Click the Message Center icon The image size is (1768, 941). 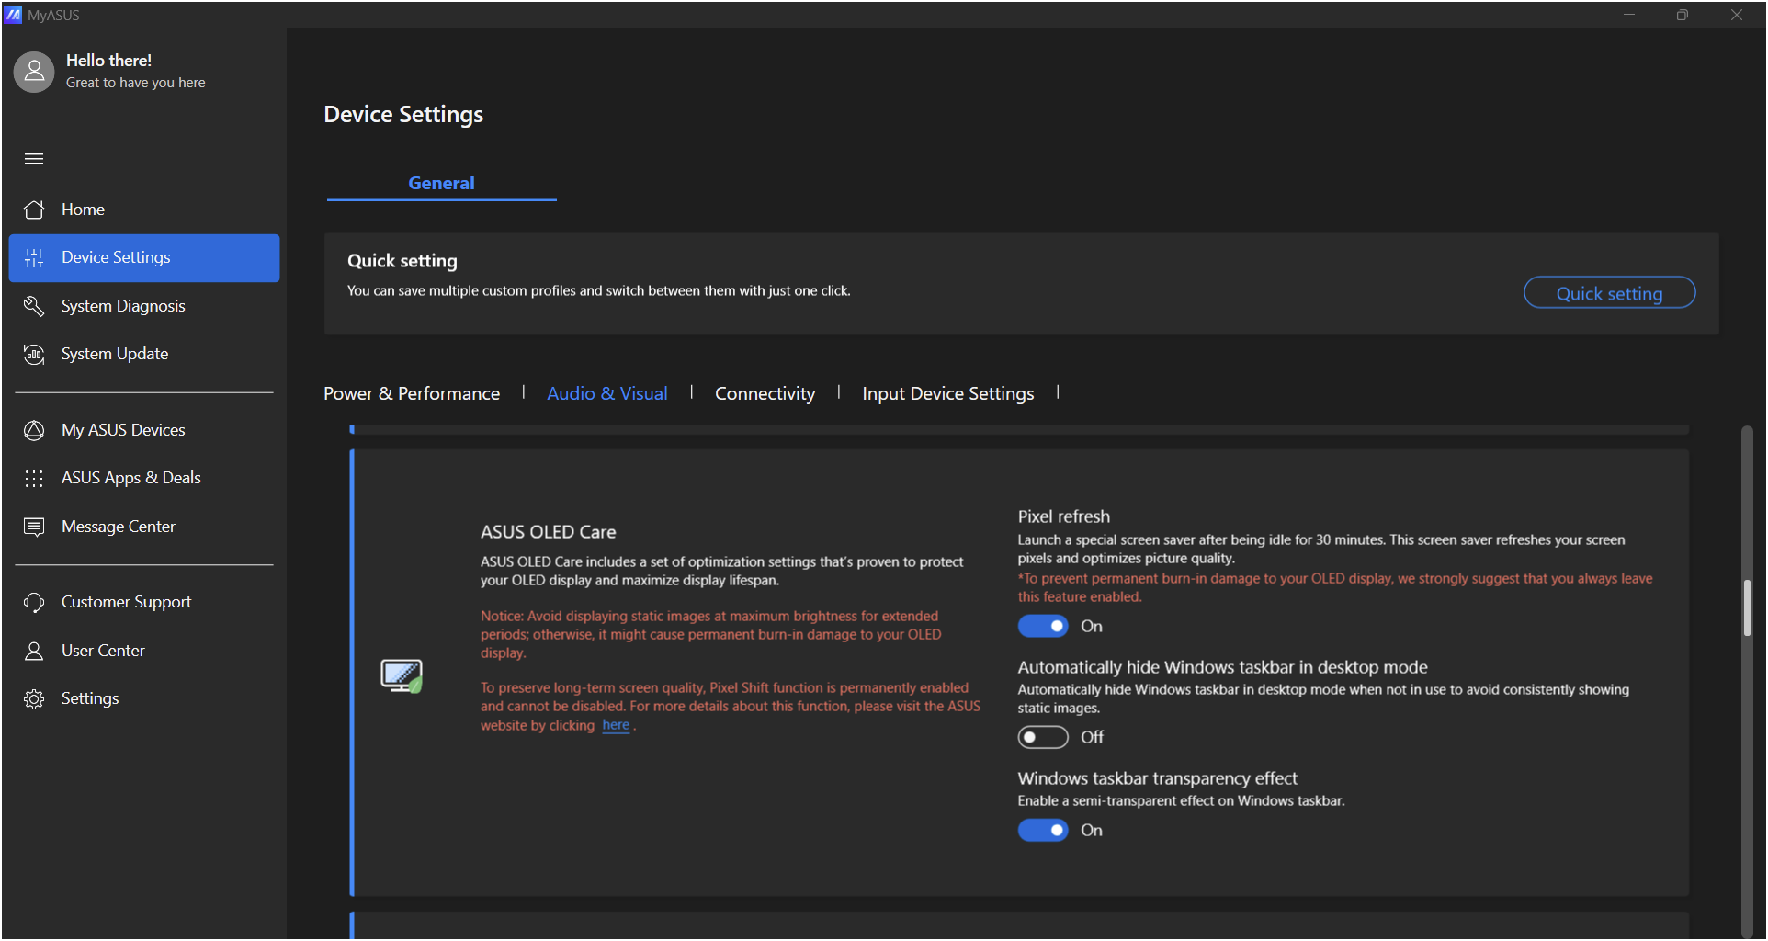(x=34, y=527)
